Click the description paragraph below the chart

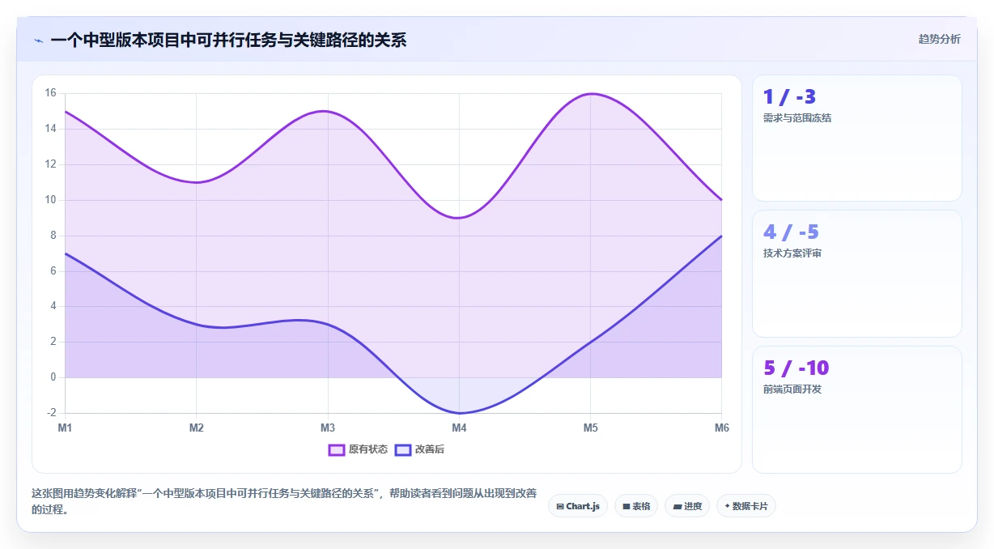tap(283, 501)
